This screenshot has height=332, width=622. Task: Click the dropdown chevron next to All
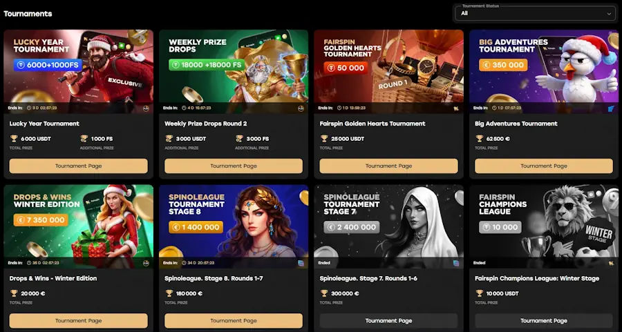tap(610, 14)
